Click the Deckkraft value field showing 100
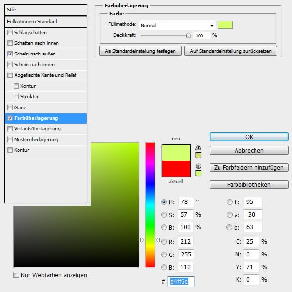 click(202, 36)
